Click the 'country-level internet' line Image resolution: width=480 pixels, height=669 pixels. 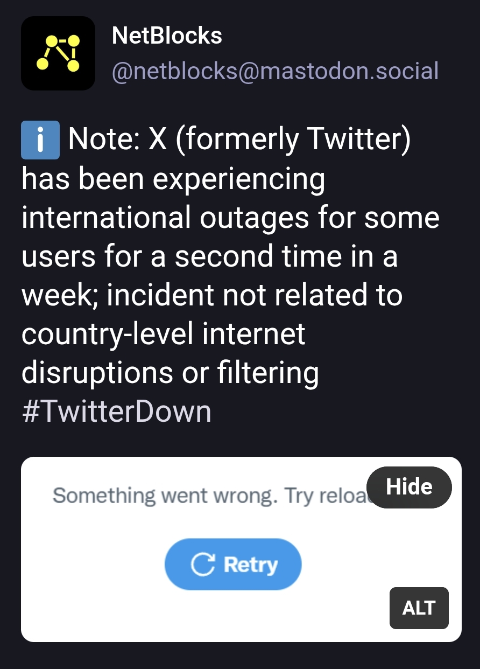163,334
